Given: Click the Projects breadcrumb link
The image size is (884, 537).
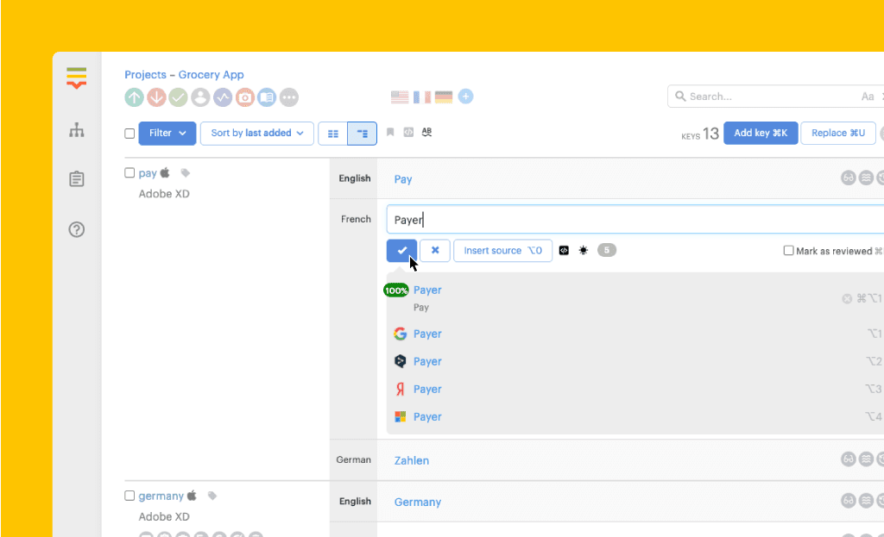Looking at the screenshot, I should 146,75.
